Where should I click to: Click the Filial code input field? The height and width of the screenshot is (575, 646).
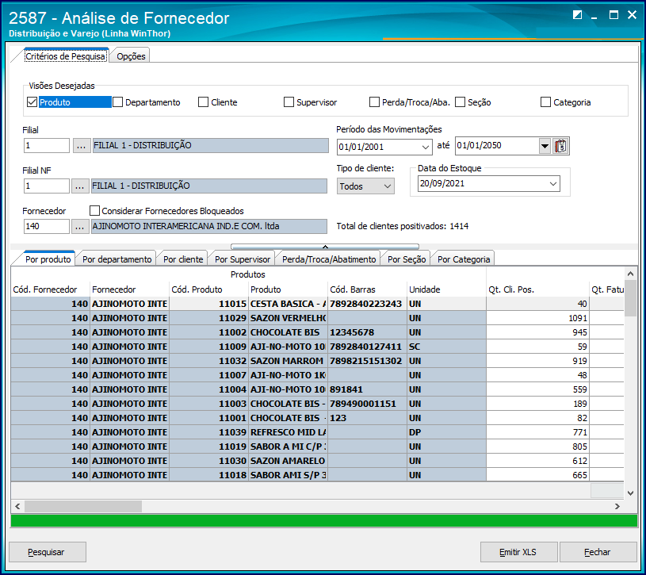[x=47, y=145]
